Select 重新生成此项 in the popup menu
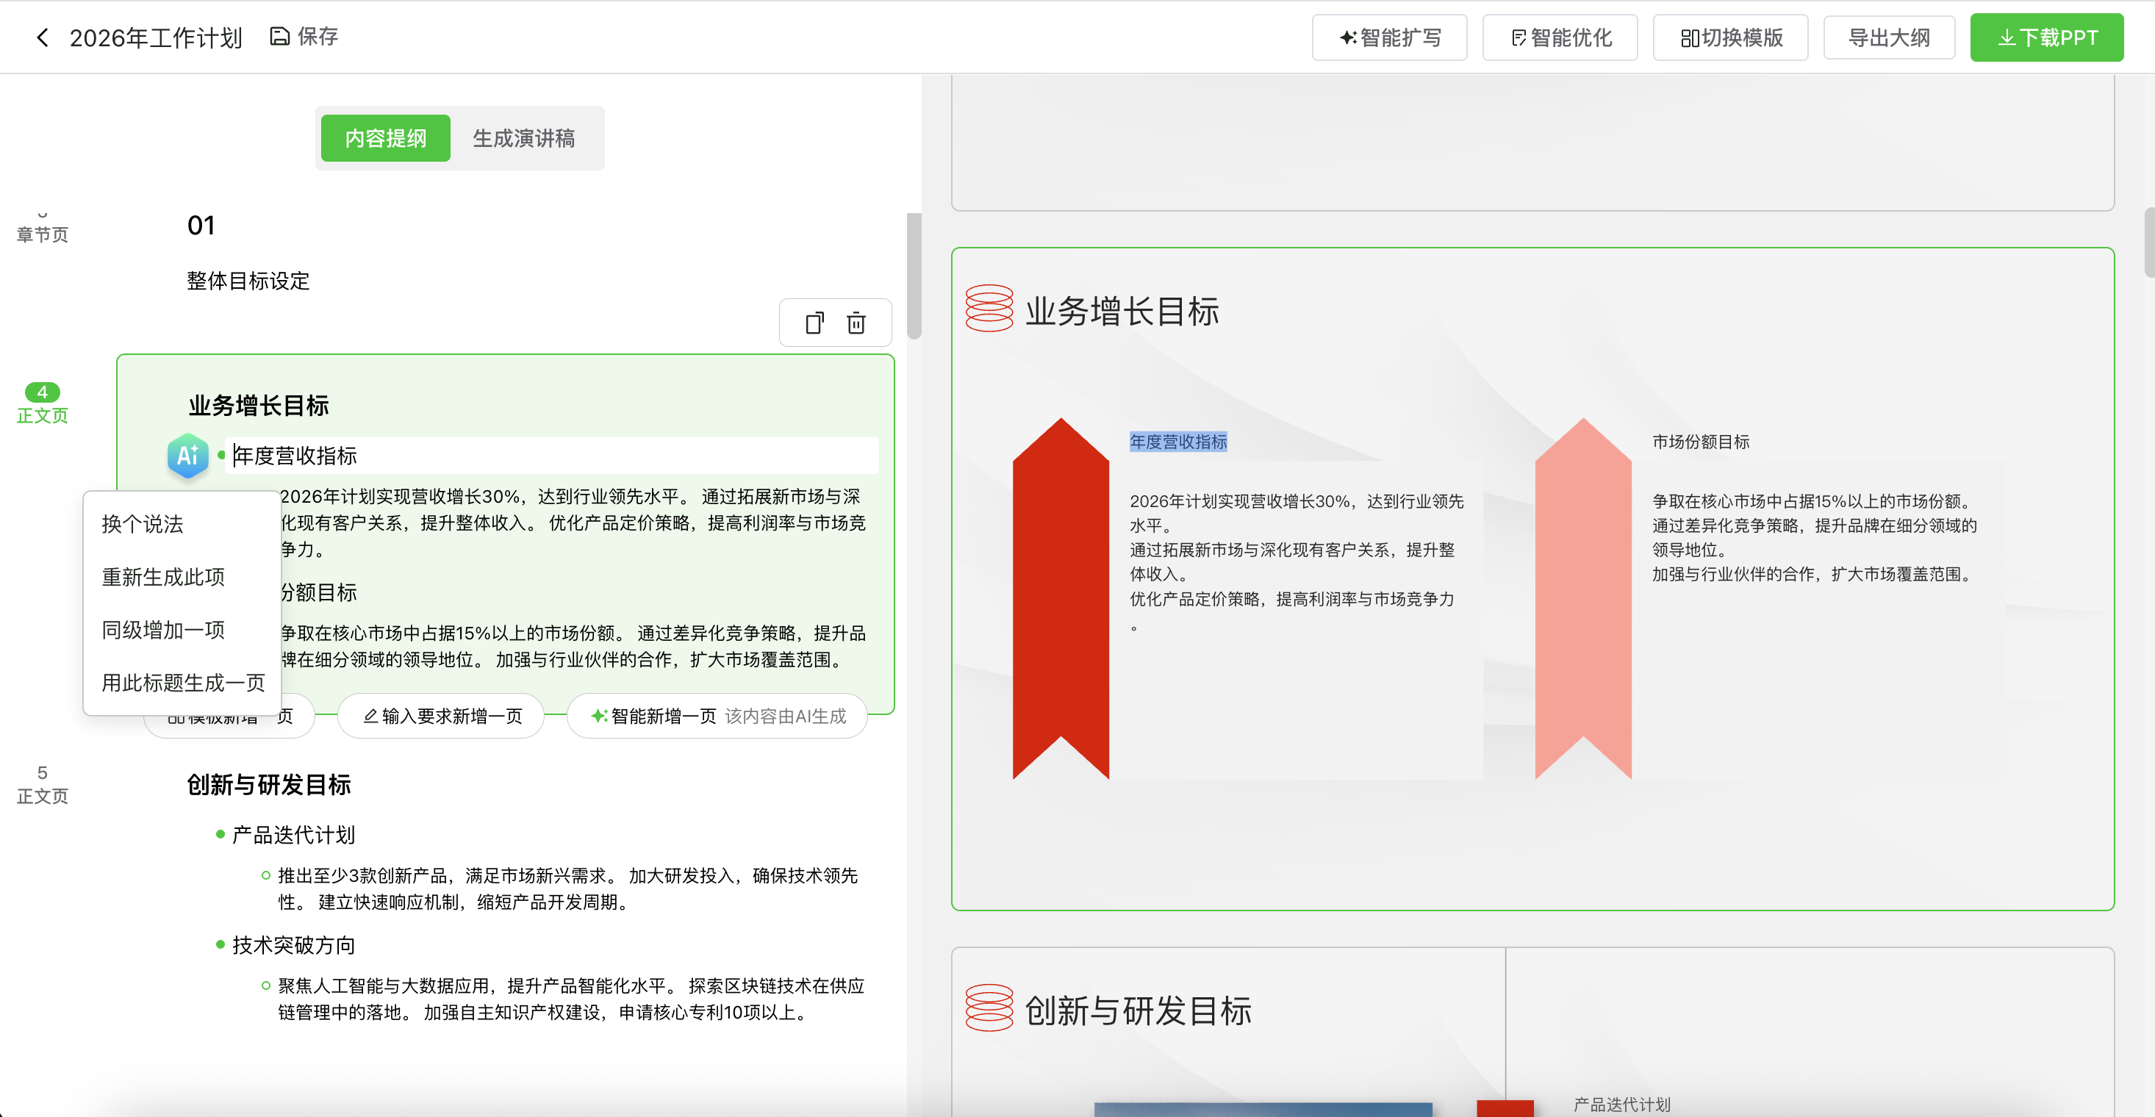 (x=162, y=578)
